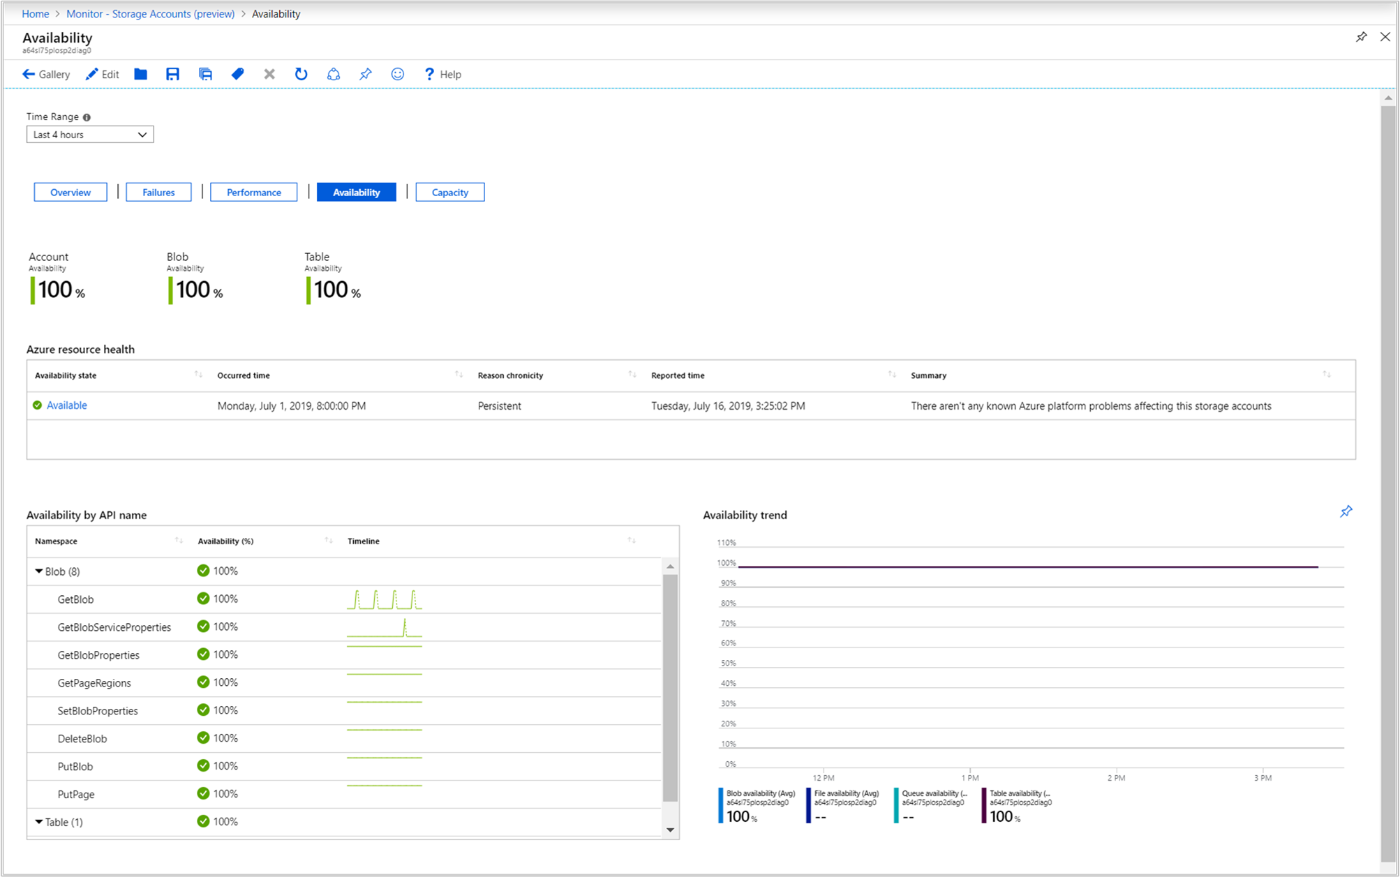1400x877 pixels.
Task: Click the Smiley/feedback icon in toolbar
Action: click(400, 74)
